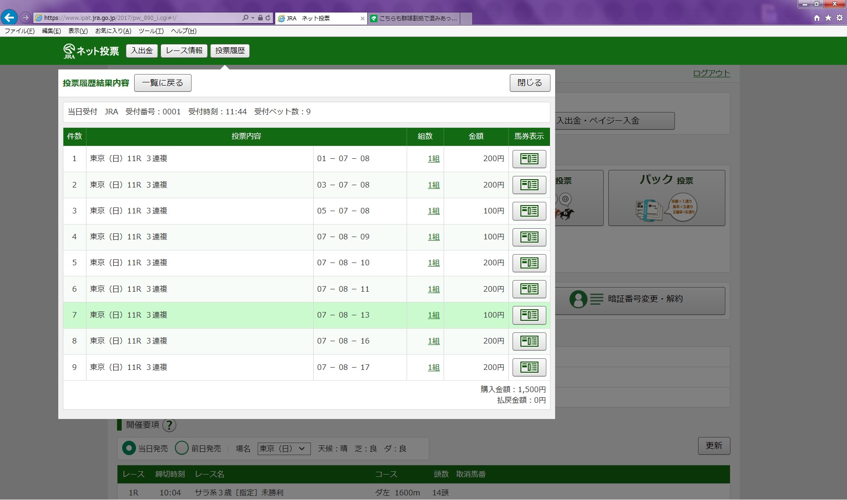
Task: Open the 投票履歴 tab
Action: coord(230,50)
